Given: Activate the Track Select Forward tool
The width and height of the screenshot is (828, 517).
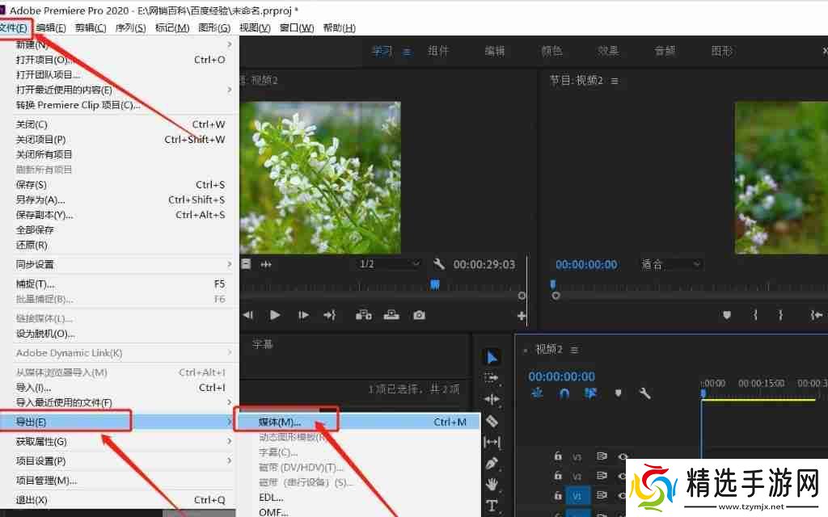Looking at the screenshot, I should [x=492, y=376].
